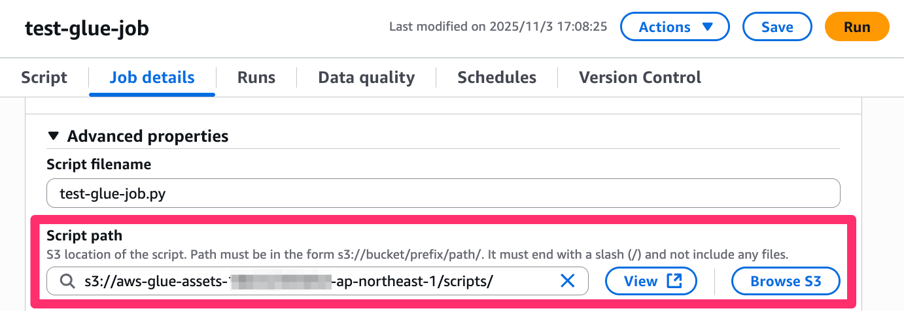Image resolution: width=904 pixels, height=311 pixels.
Task: View the script location in S3
Action: point(652,282)
